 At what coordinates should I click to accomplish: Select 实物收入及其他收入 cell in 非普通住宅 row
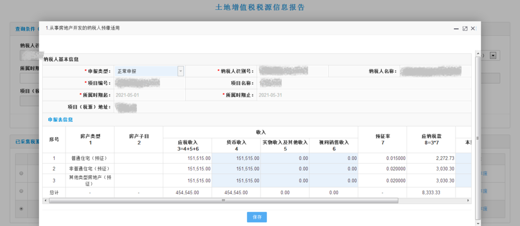coord(285,169)
